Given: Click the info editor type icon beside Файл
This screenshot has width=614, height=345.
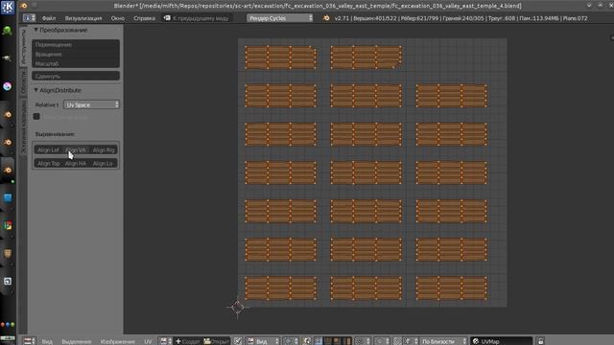Looking at the screenshot, I should pos(29,18).
